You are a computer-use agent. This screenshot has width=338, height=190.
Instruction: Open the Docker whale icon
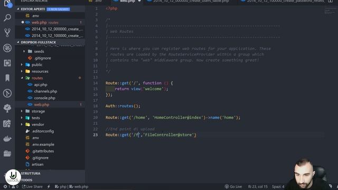tap(7, 138)
